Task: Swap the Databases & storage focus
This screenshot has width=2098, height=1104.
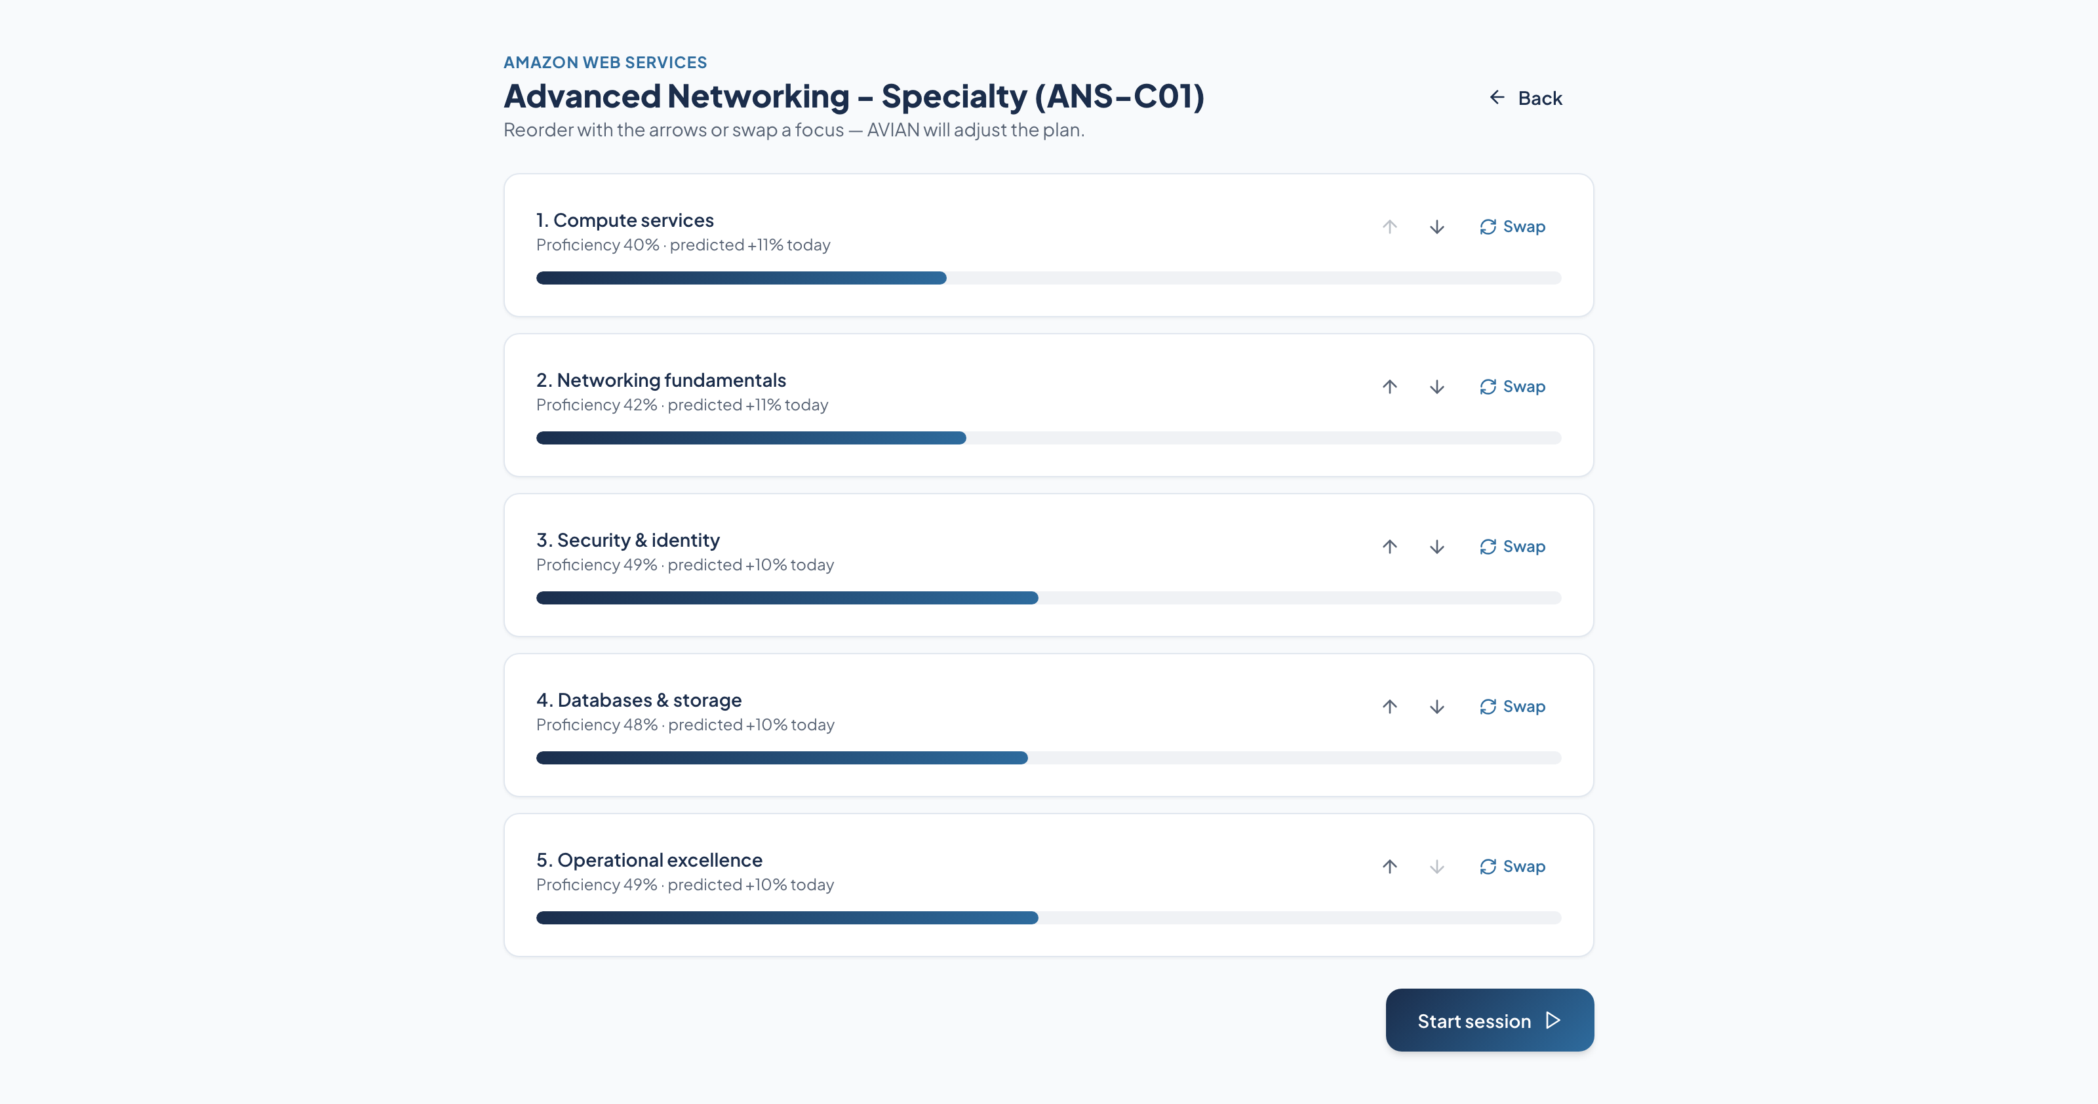Action: coord(1512,707)
